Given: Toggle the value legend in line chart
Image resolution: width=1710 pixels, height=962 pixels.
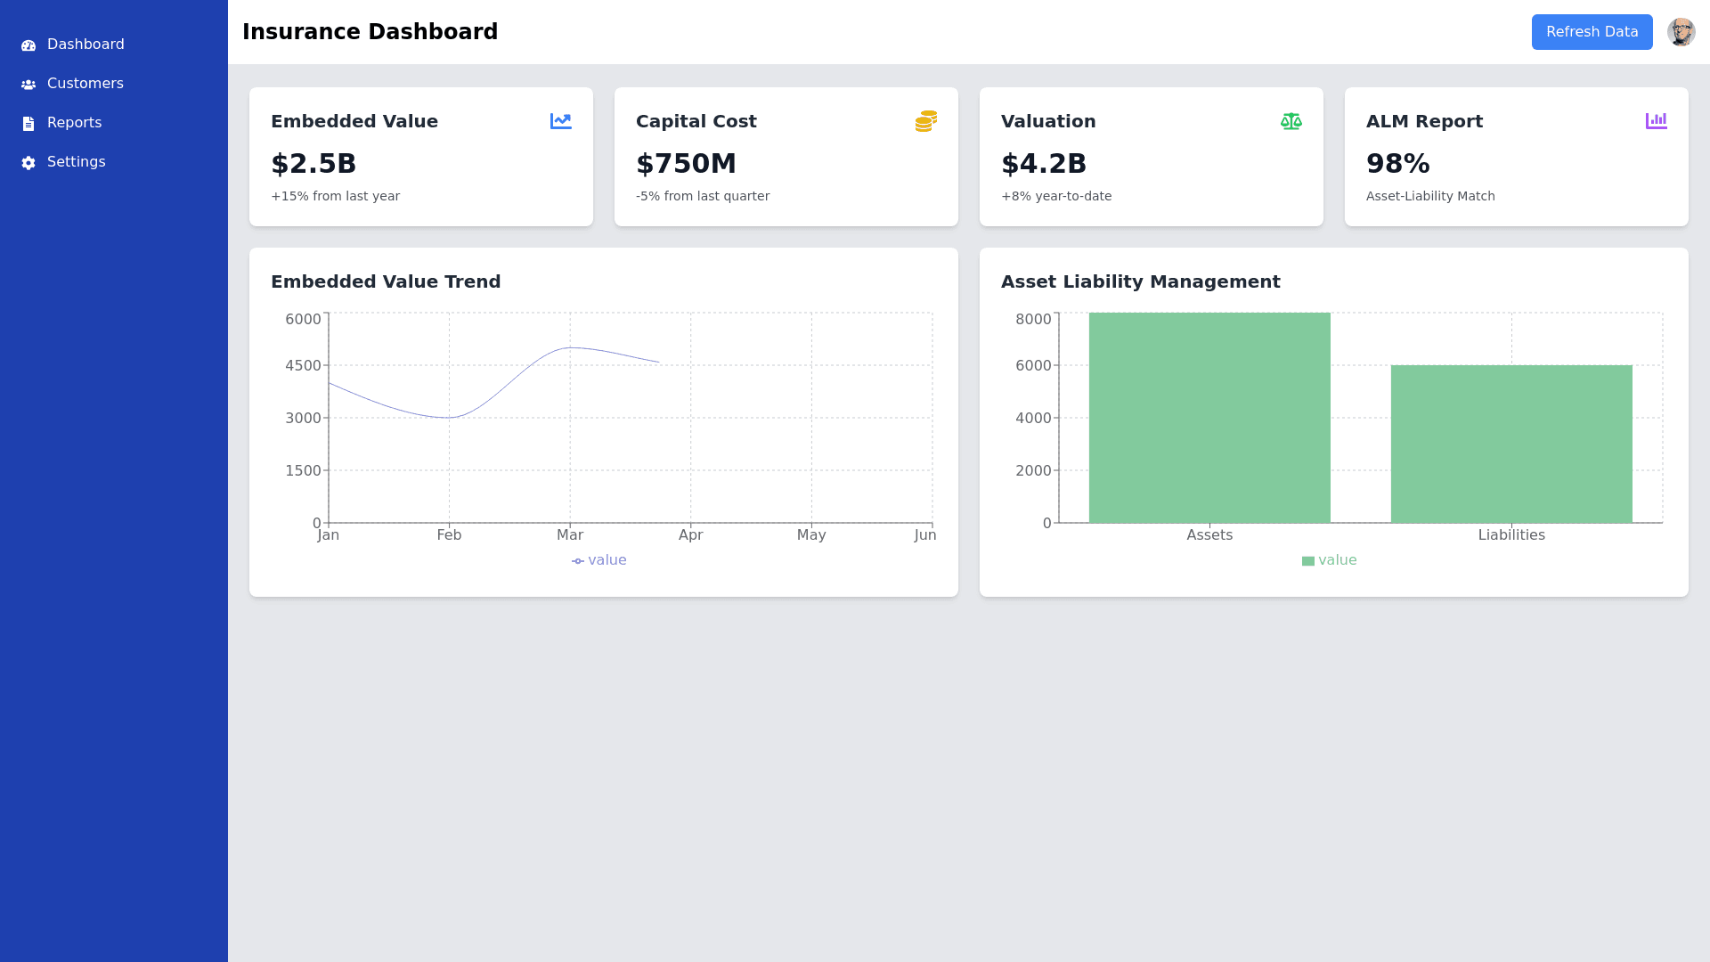Looking at the screenshot, I should (599, 560).
